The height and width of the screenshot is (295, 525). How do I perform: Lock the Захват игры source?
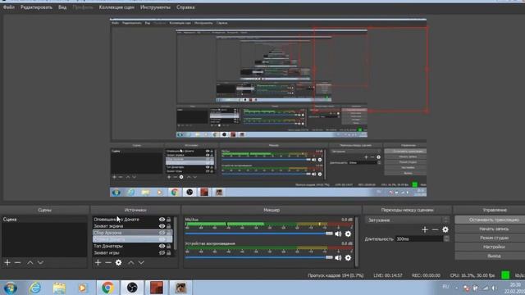pos(169,253)
